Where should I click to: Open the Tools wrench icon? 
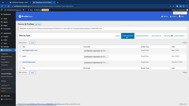2,43
